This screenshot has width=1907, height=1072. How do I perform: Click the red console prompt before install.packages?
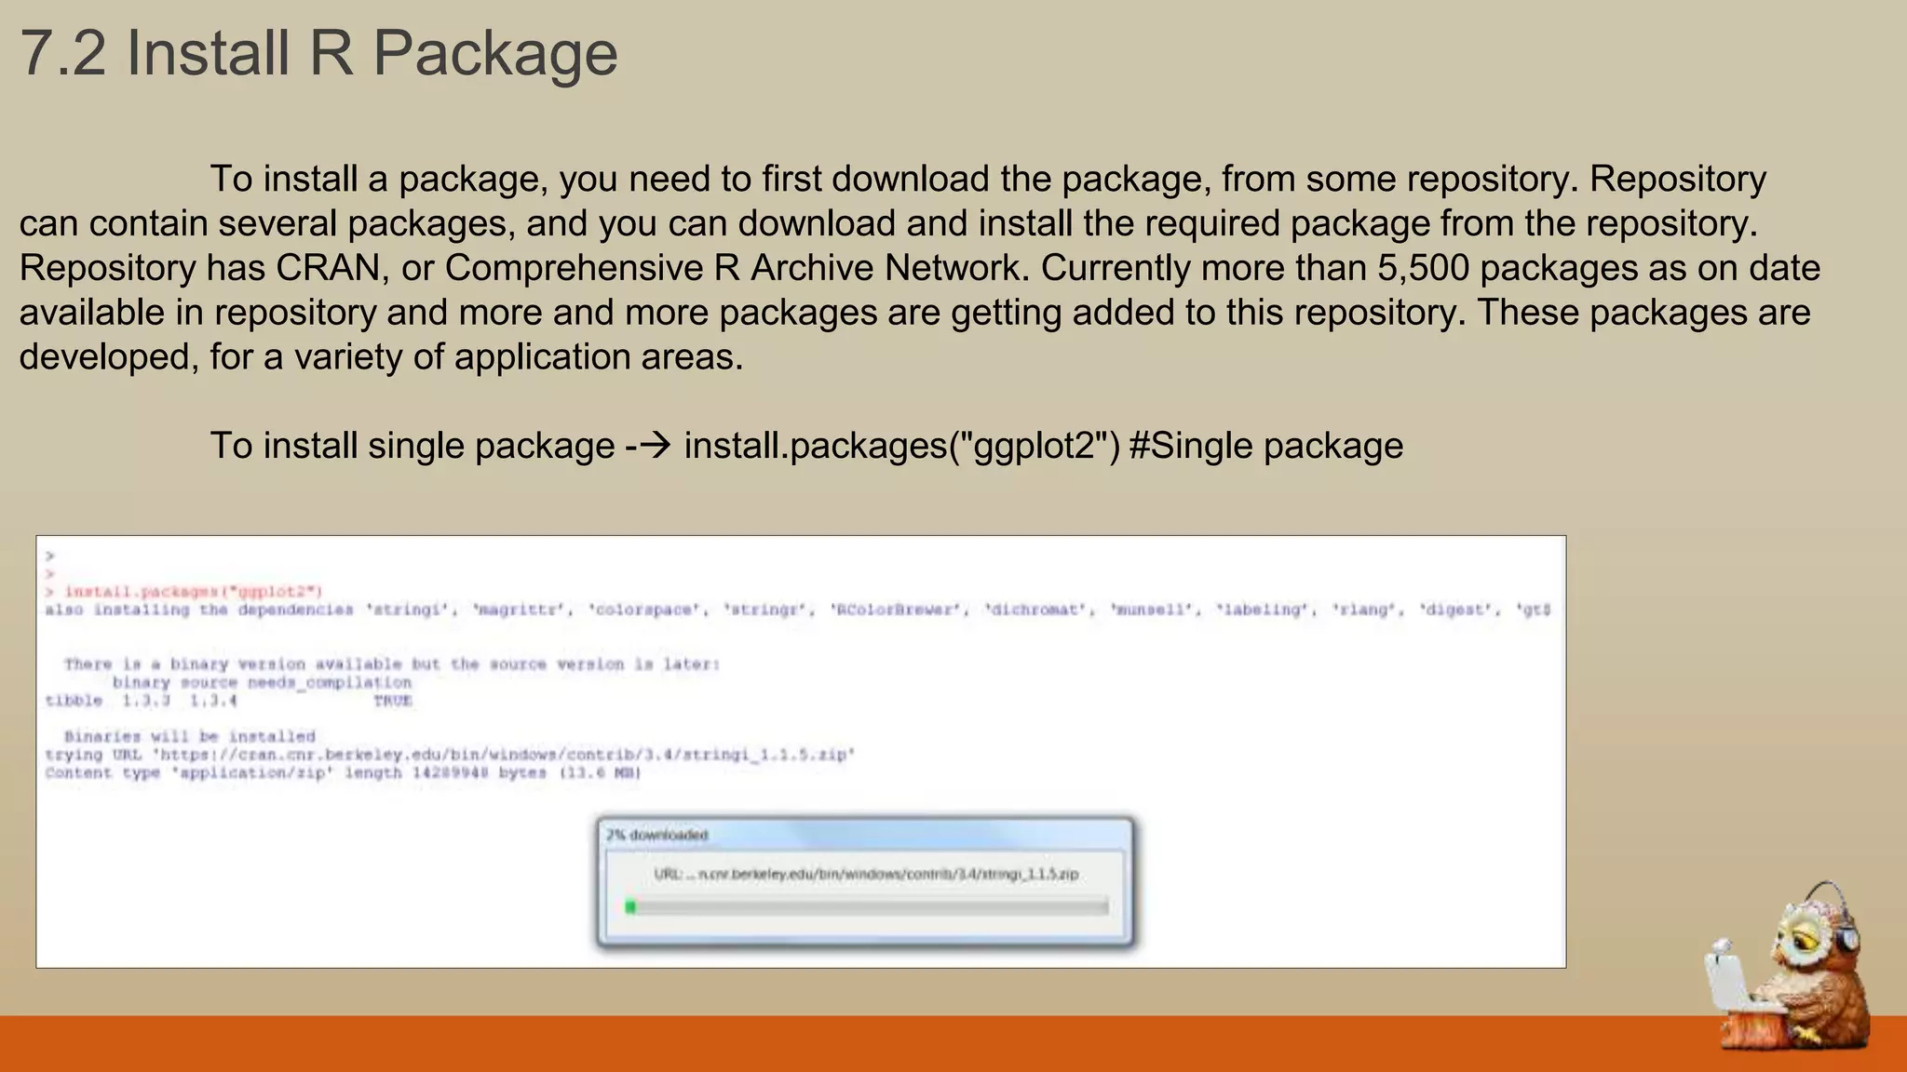coord(50,592)
